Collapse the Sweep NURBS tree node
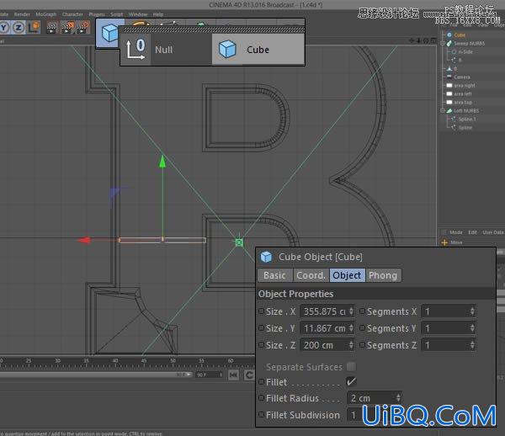The width and height of the screenshot is (505, 436). point(443,43)
